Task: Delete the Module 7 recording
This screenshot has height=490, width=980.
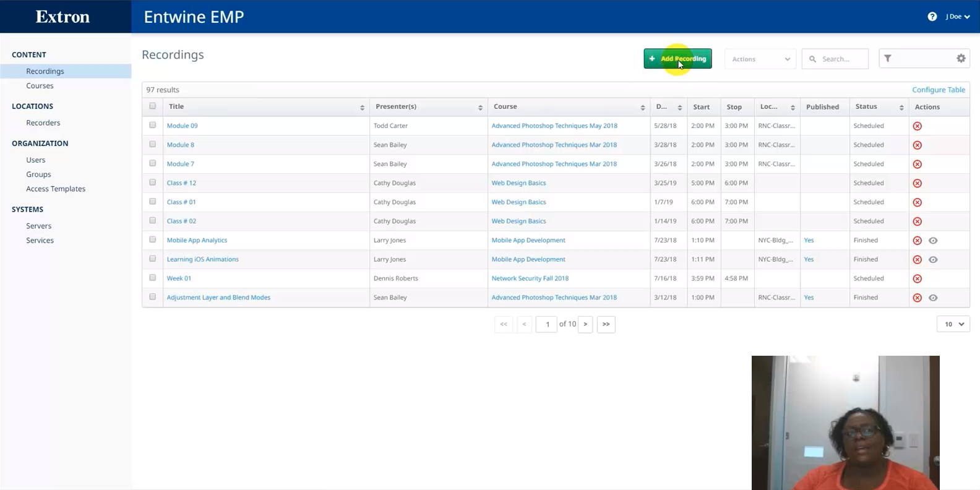Action: point(918,165)
